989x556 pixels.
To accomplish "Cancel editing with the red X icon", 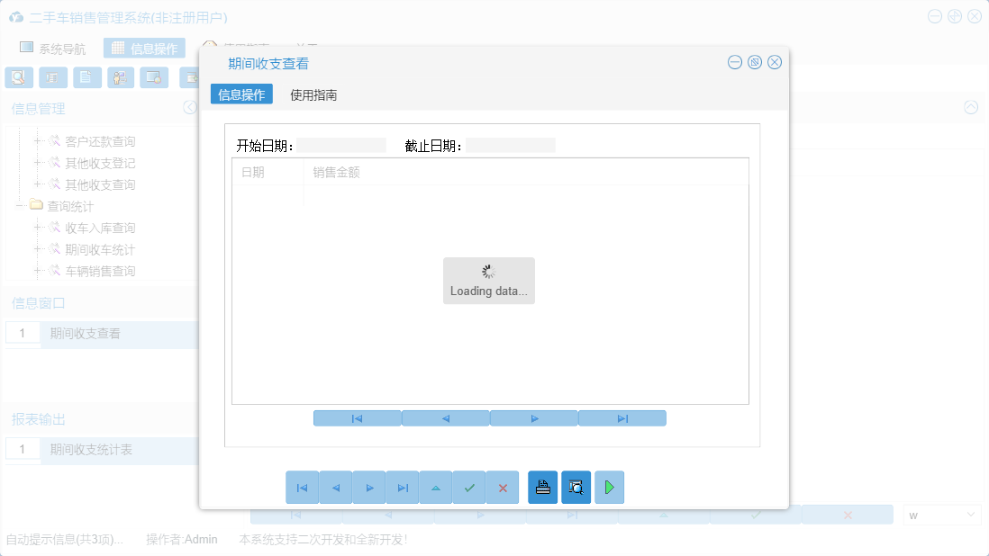I will click(503, 487).
